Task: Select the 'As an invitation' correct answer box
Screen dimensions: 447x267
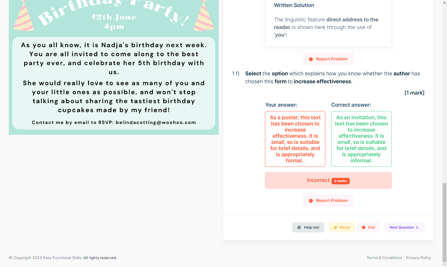Action: pos(361,139)
